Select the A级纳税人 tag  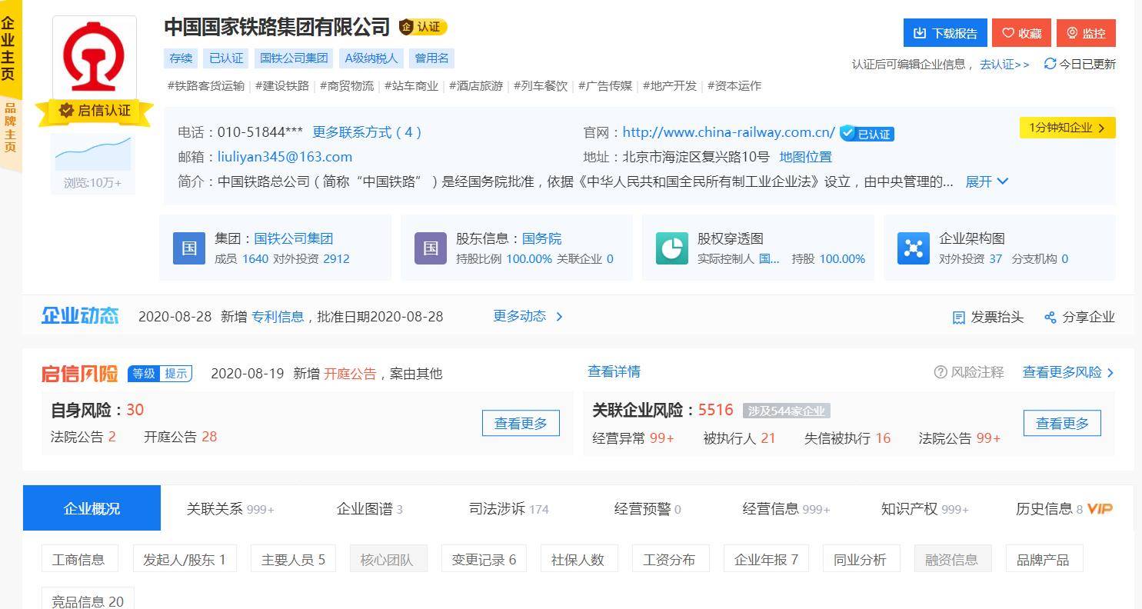[371, 58]
